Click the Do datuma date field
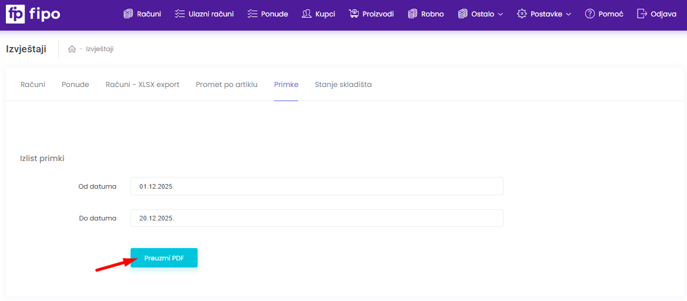Image resolution: width=687 pixels, height=301 pixels. [317, 218]
